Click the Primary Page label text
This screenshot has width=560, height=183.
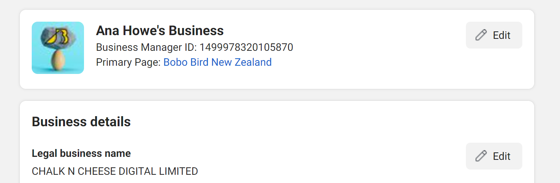129,62
